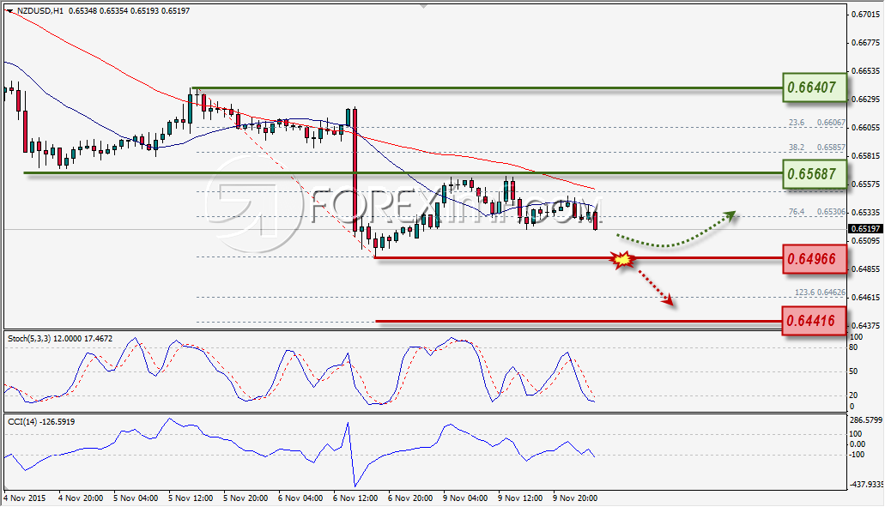Select the CCI(14) -126.5919 indicator label

(x=41, y=422)
